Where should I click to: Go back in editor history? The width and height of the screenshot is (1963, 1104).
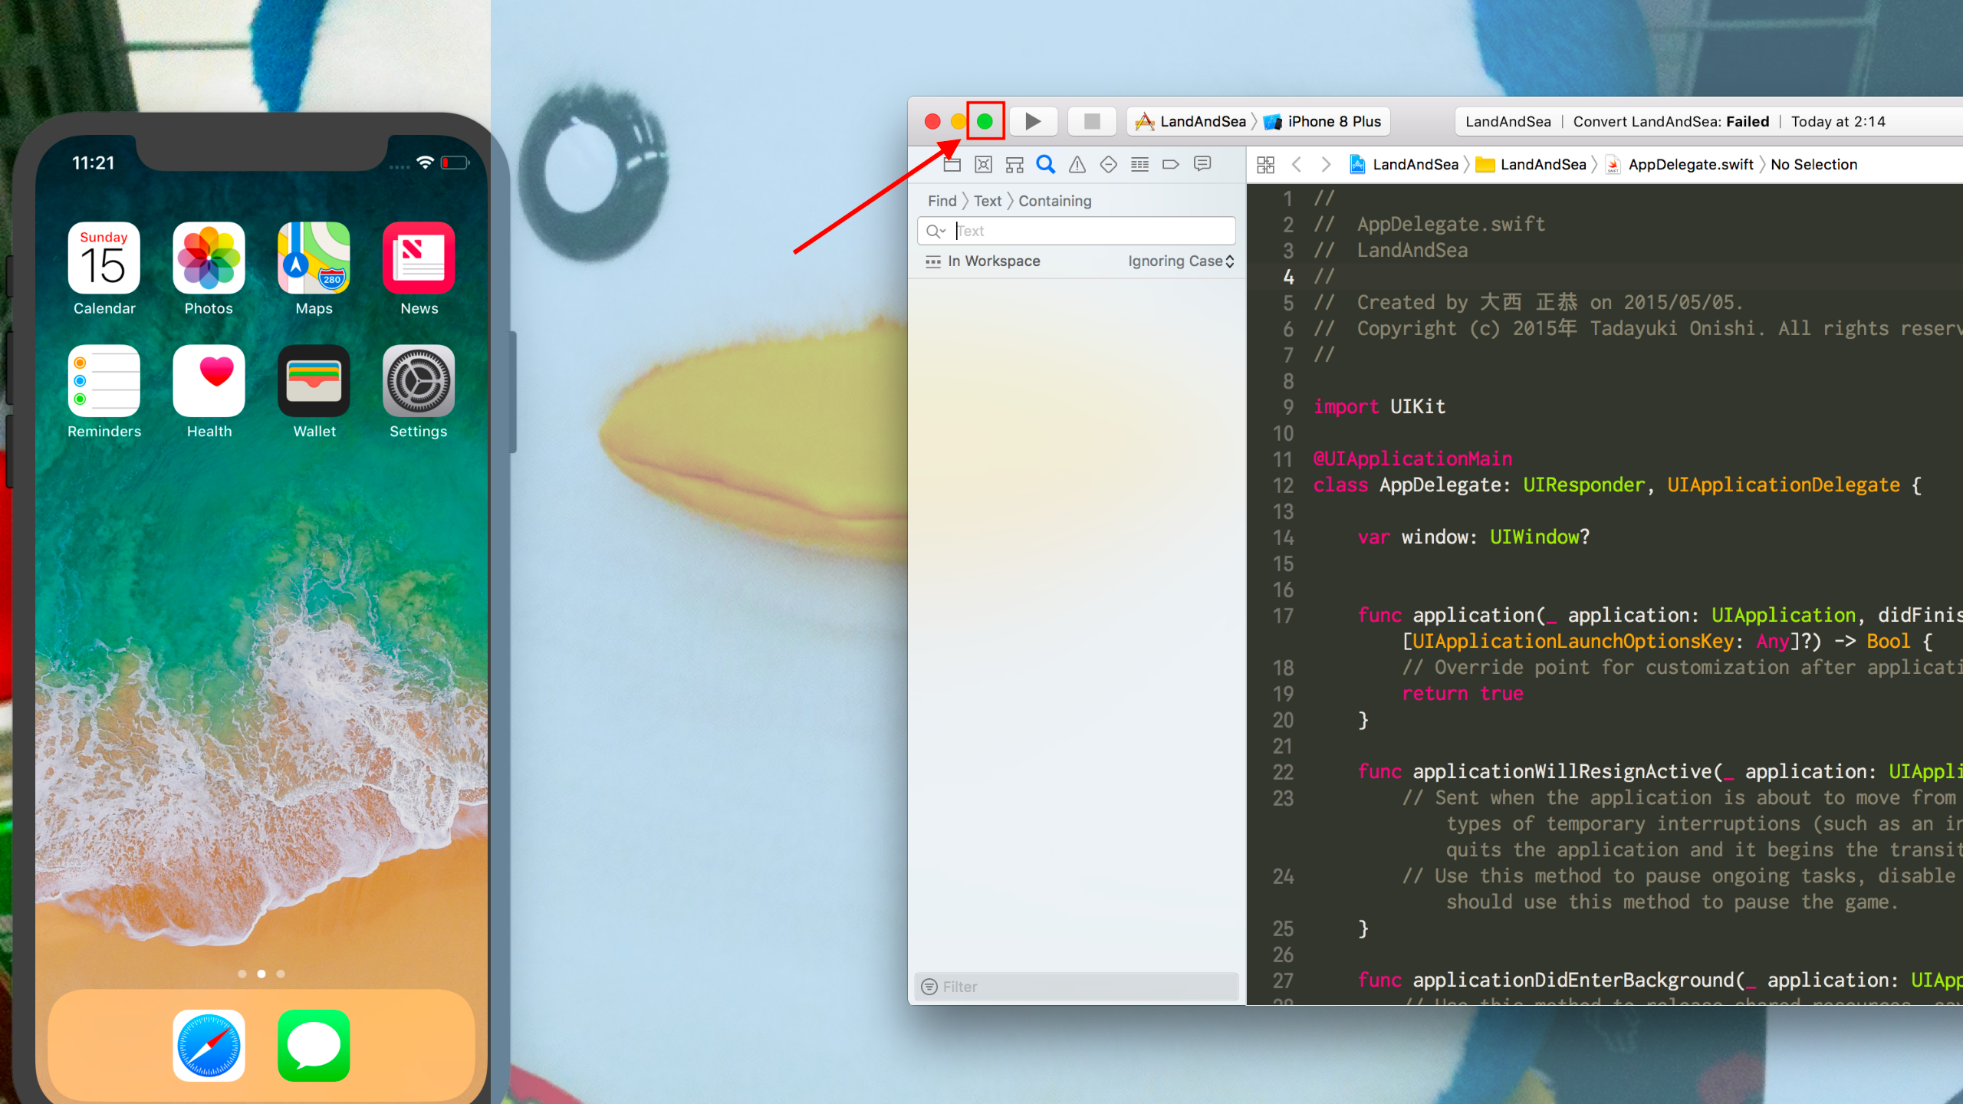click(x=1297, y=164)
